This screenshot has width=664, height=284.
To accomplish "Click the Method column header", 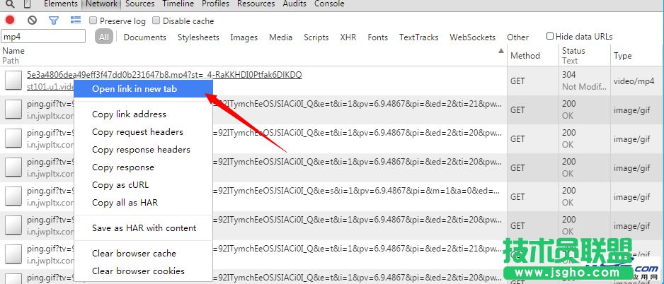I will tap(533, 55).
